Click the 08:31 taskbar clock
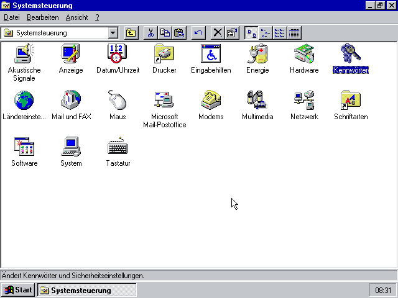The width and height of the screenshot is (398, 298). (x=383, y=290)
